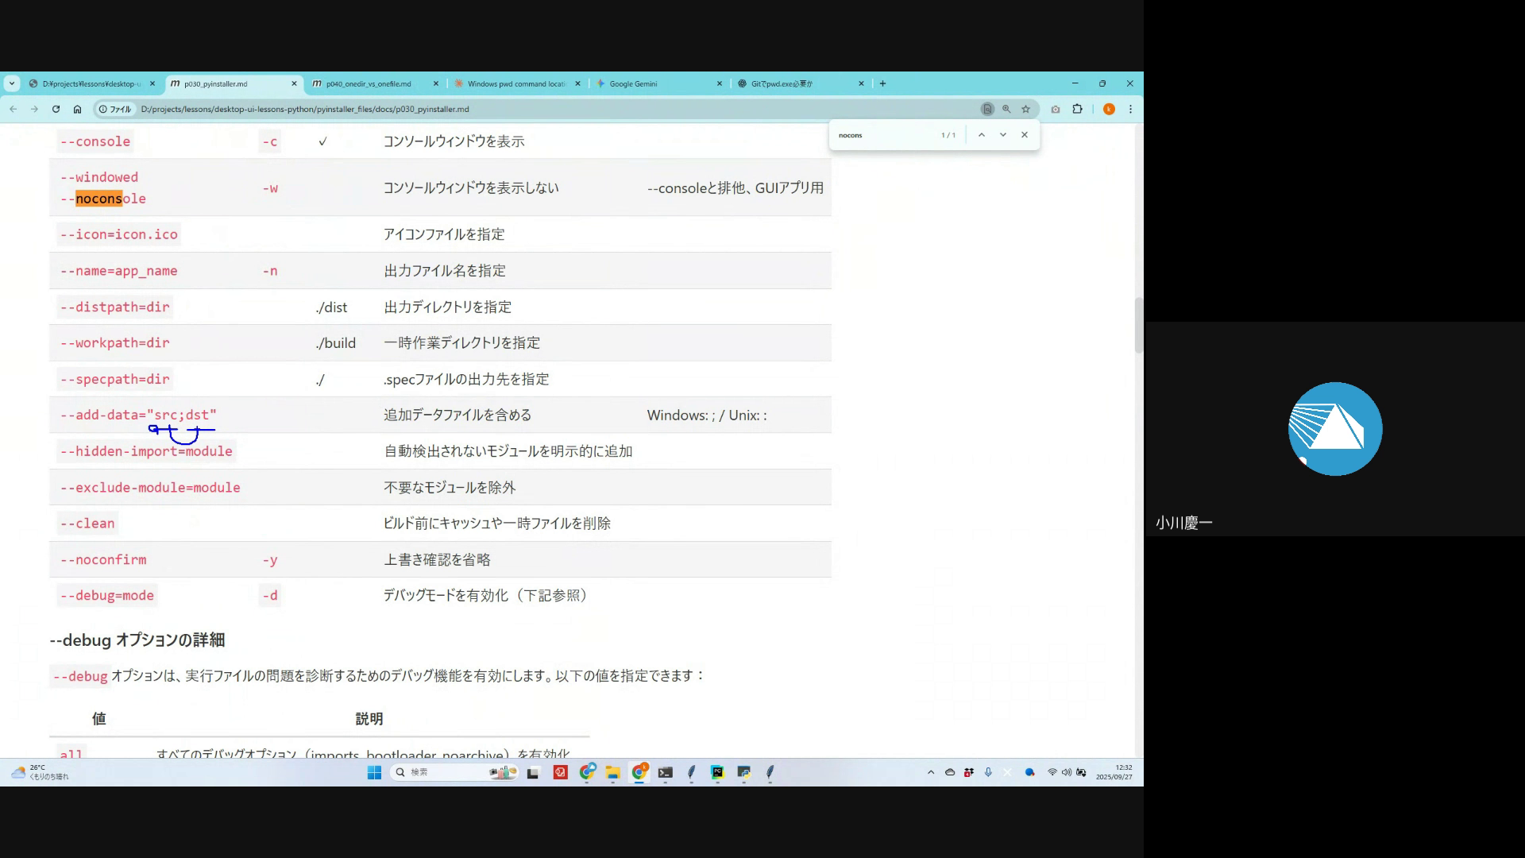1525x858 pixels.
Task: Click the page vertical scrollbar thumb
Action: click(x=1138, y=326)
